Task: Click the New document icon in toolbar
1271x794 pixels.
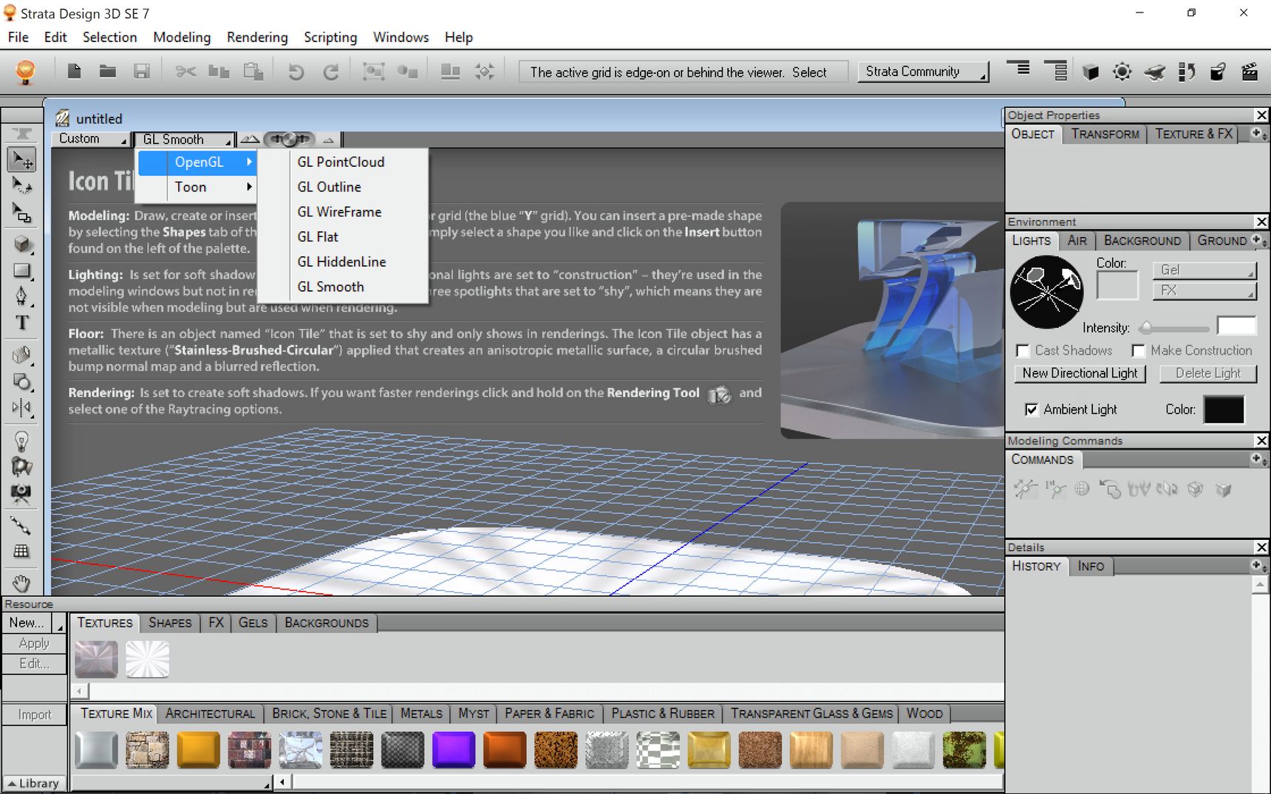Action: point(74,72)
